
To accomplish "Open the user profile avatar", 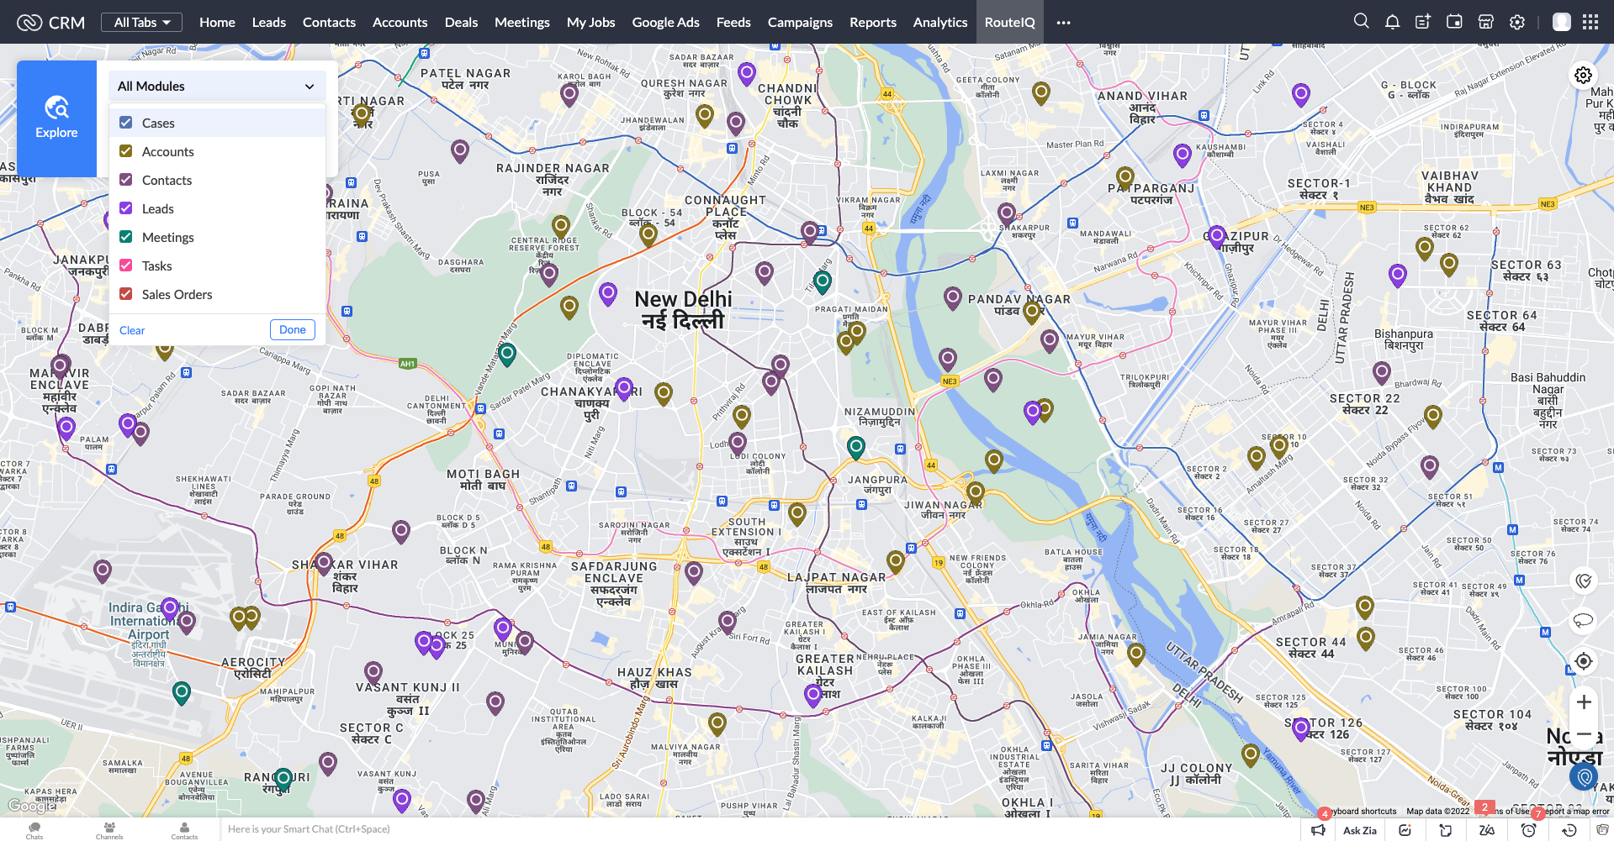I will 1562,22.
